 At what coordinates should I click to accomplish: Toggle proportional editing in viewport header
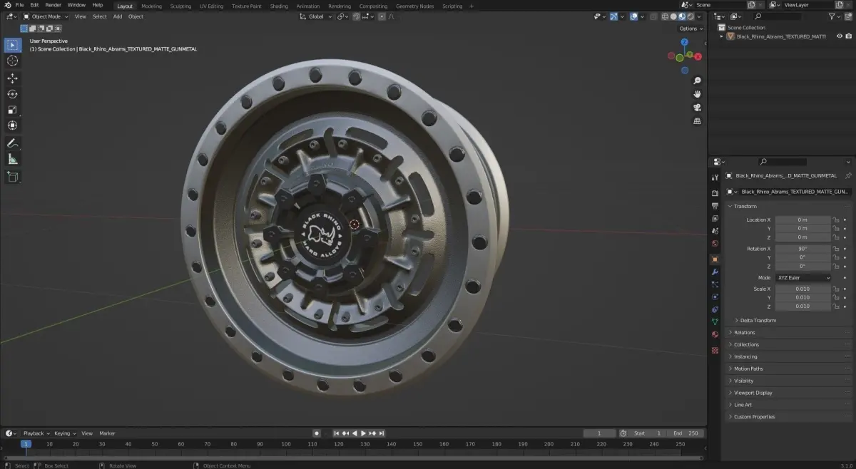pos(381,16)
